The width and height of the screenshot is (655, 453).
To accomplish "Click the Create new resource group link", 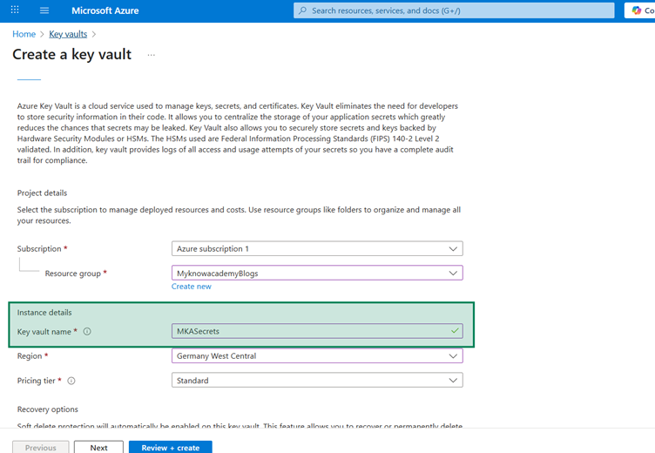I will 191,287.
